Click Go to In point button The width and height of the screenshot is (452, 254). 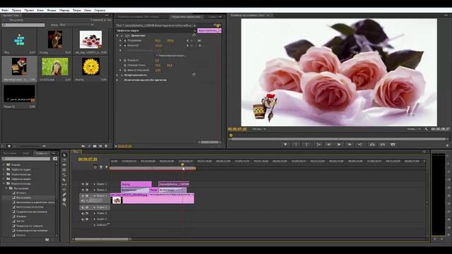(319, 145)
